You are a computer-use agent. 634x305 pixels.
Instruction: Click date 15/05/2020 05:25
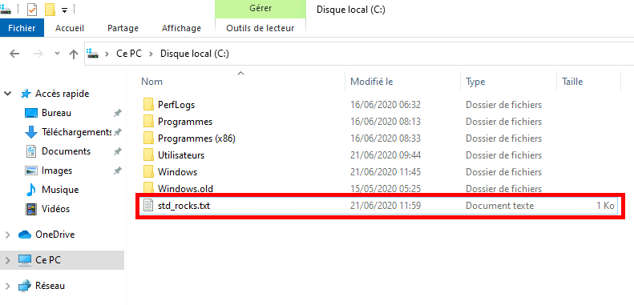point(386,189)
